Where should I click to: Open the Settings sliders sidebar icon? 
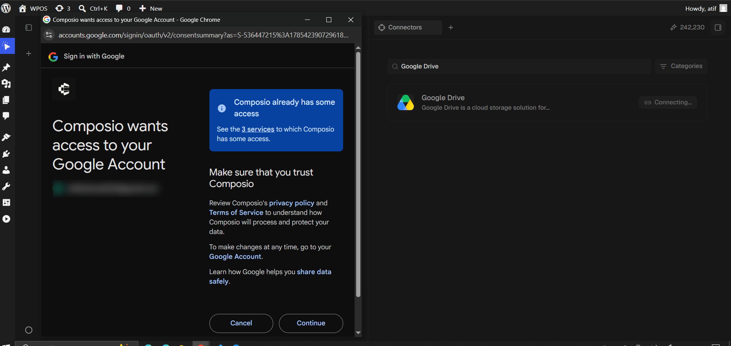pos(6,203)
